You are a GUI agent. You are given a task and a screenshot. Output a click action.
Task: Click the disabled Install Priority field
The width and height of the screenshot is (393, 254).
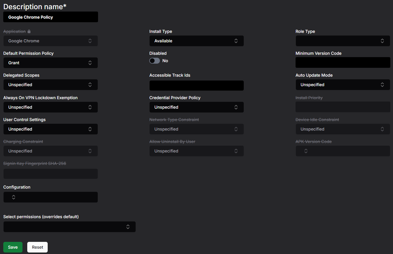pyautogui.click(x=343, y=107)
